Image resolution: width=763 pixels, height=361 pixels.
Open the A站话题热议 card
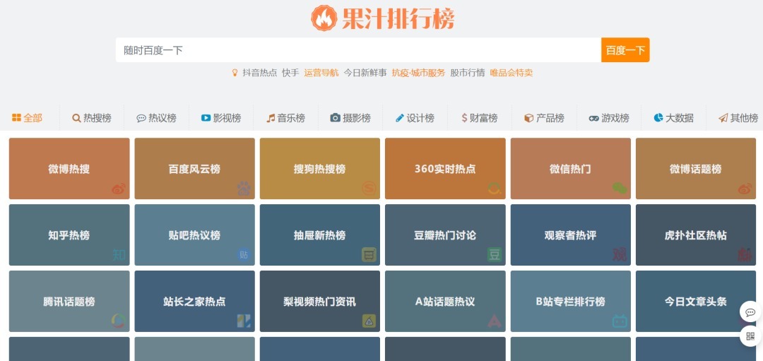click(x=445, y=301)
